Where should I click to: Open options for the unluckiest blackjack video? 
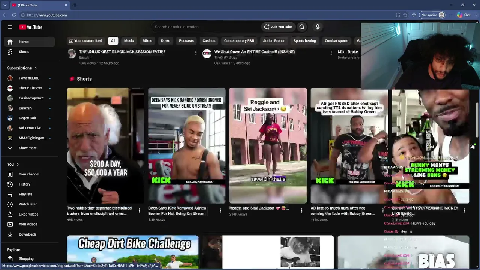(x=196, y=53)
